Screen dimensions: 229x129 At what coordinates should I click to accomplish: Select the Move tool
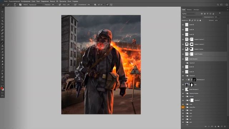pyautogui.click(x=3, y=11)
